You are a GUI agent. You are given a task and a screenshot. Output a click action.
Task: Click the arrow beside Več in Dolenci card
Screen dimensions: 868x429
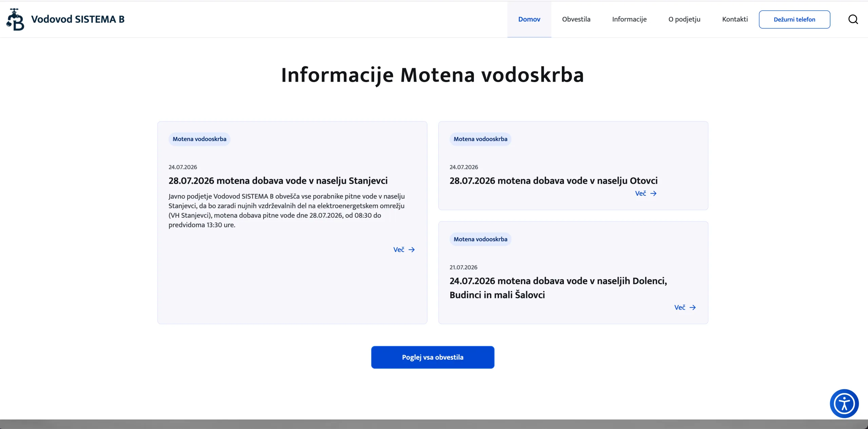pyautogui.click(x=693, y=307)
